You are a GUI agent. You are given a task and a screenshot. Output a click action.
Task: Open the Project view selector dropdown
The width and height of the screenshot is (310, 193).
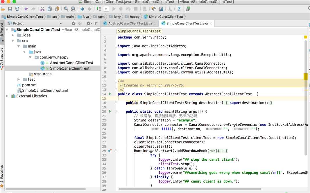pyautogui.click(x=61, y=23)
